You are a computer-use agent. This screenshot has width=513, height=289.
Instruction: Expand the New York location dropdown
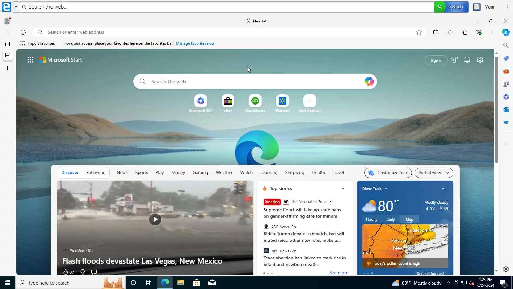click(386, 189)
